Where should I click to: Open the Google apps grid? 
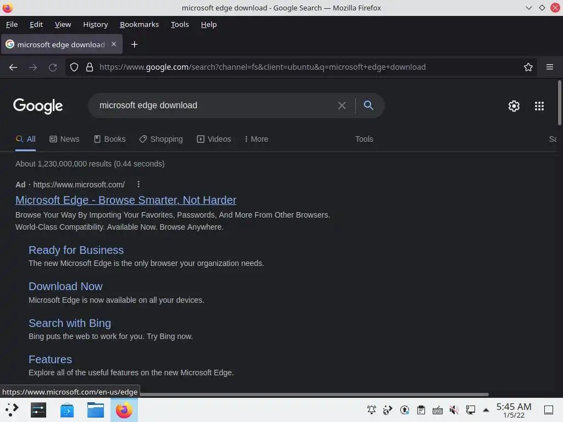(539, 106)
